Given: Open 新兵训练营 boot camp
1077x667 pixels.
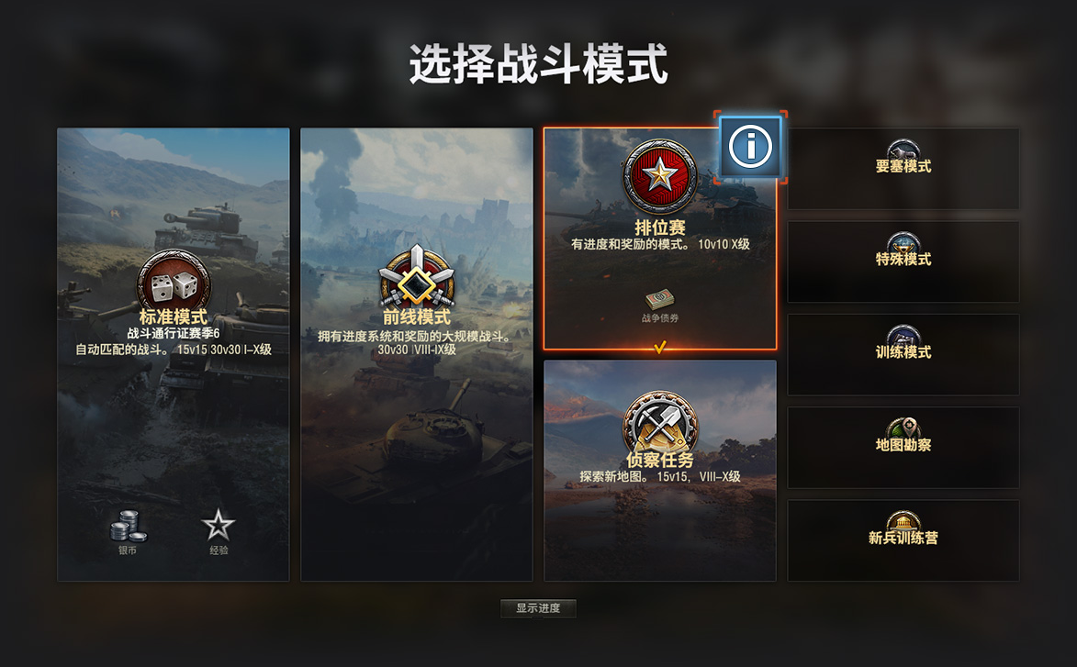Looking at the screenshot, I should [903, 540].
